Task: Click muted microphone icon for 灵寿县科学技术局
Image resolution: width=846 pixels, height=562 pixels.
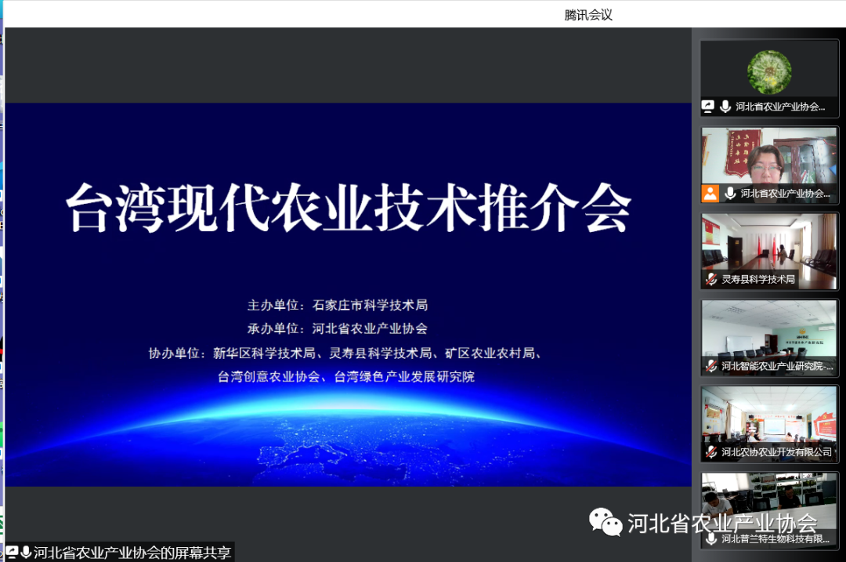Action: click(x=711, y=279)
